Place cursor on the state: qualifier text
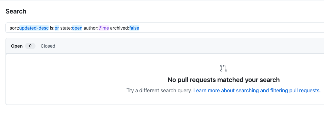The width and height of the screenshot is (324, 119). 66,28
